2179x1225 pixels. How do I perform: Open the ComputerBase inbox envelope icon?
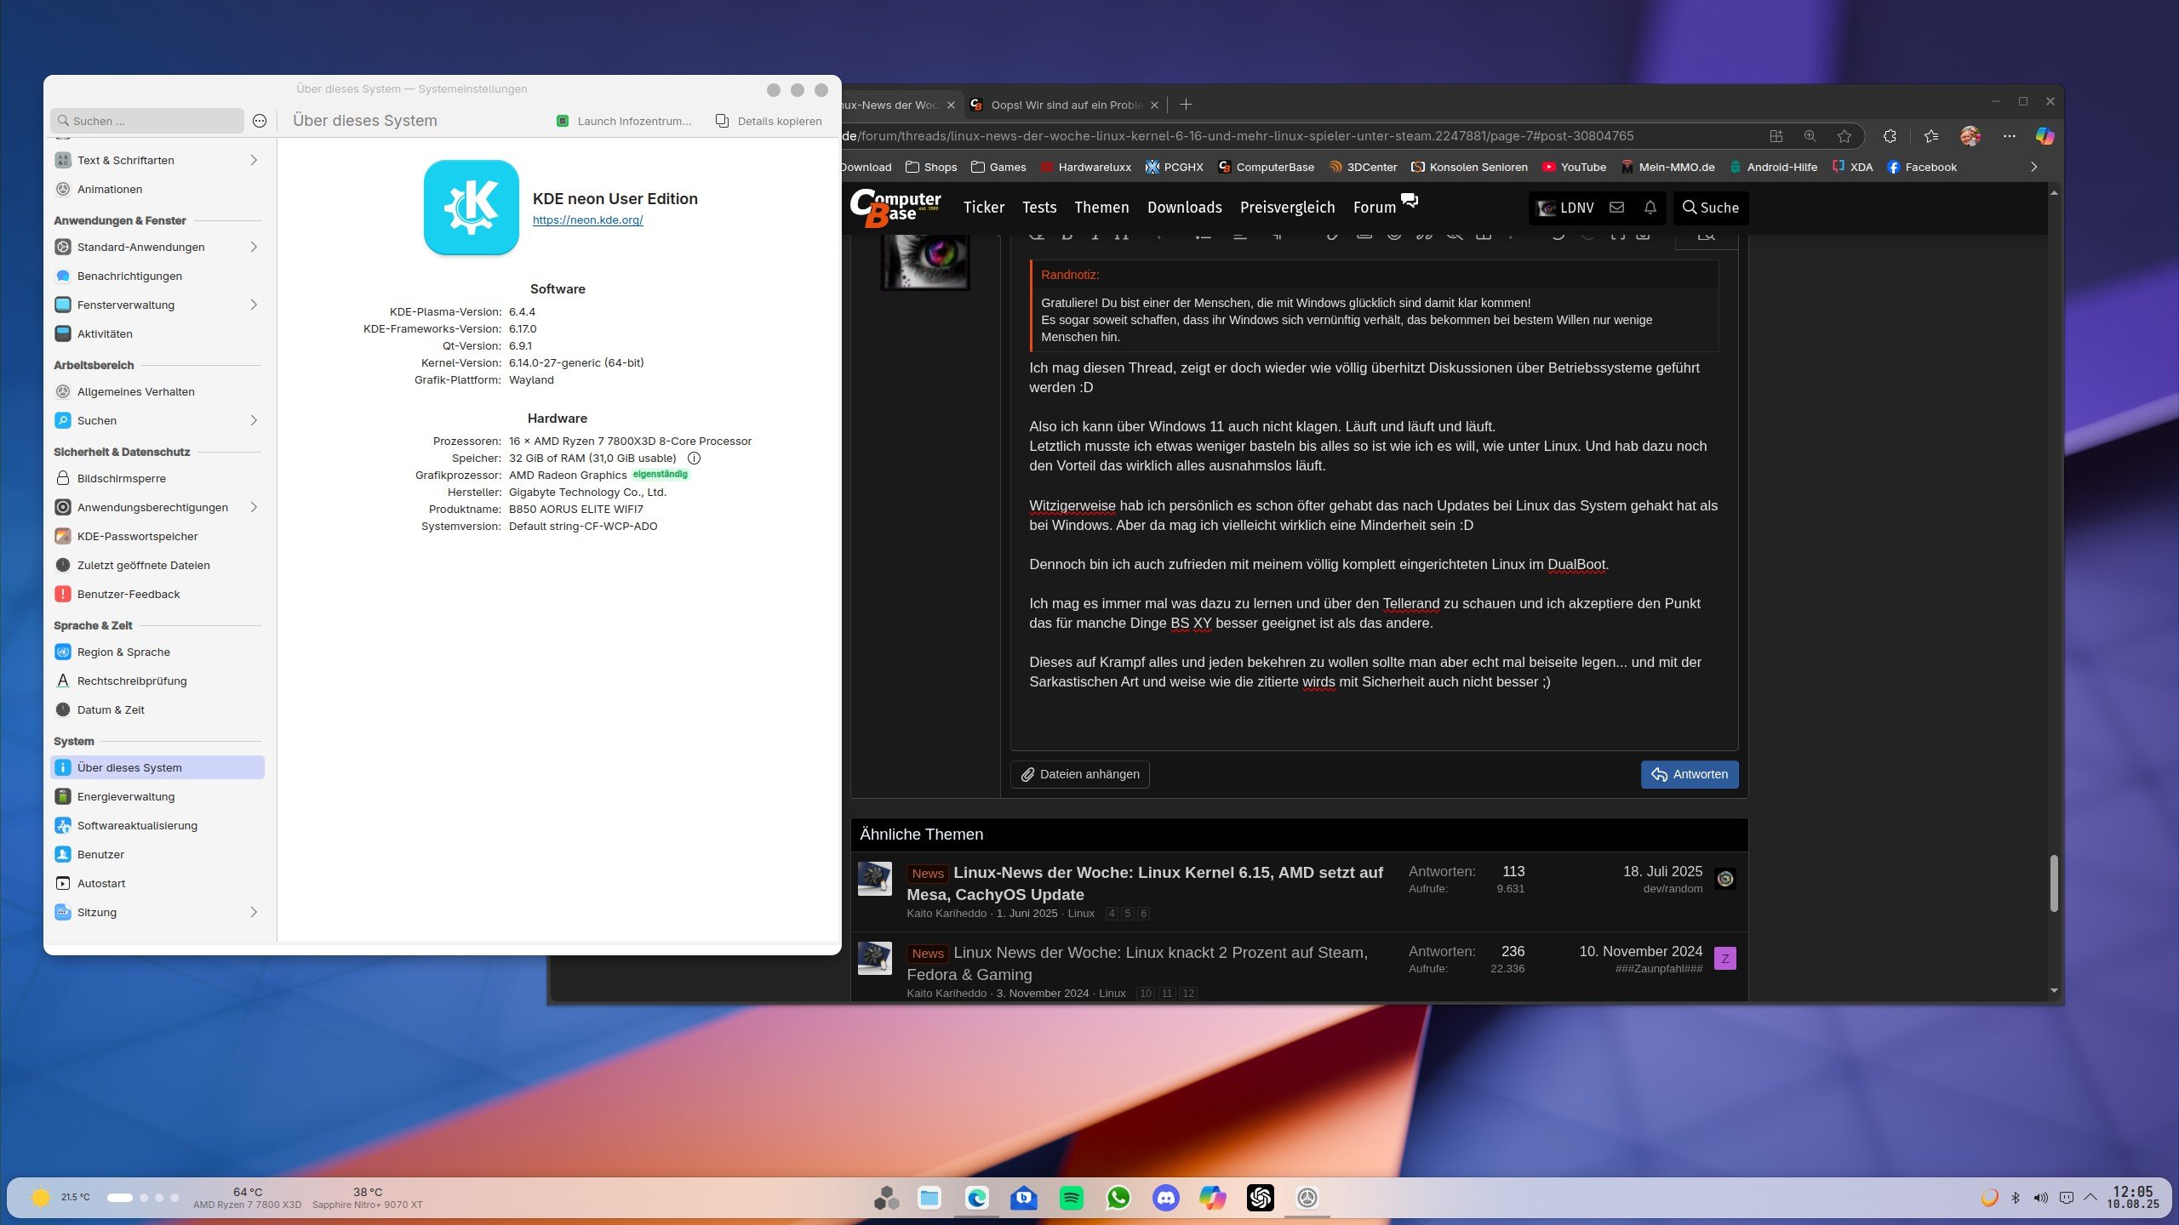[x=1616, y=208]
